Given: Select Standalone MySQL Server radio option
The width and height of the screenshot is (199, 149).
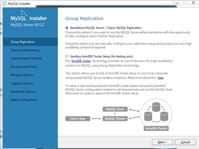Looking at the screenshot, I should coord(67,28).
